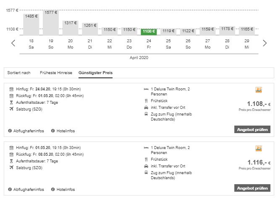
Task: Open Hotelinfos of the first offer
Action: click(66, 131)
